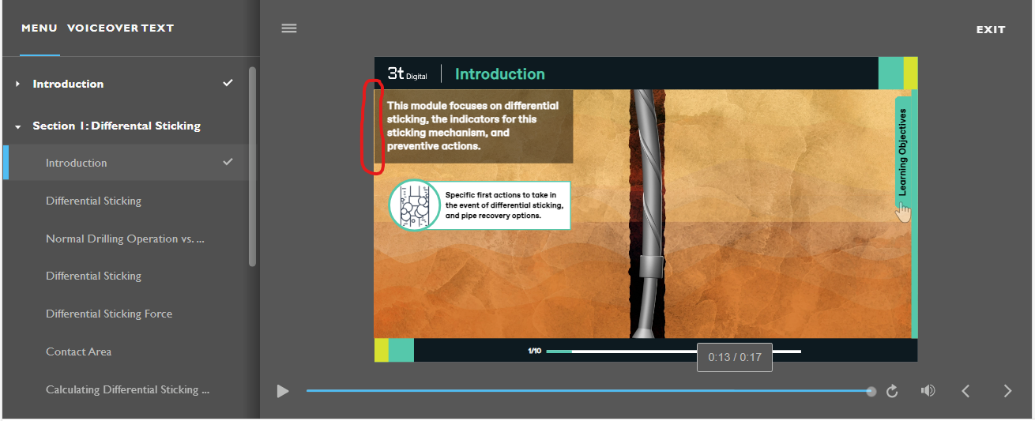1035x421 pixels.
Task: Click the Specific first actions text box
Action: coord(504,205)
